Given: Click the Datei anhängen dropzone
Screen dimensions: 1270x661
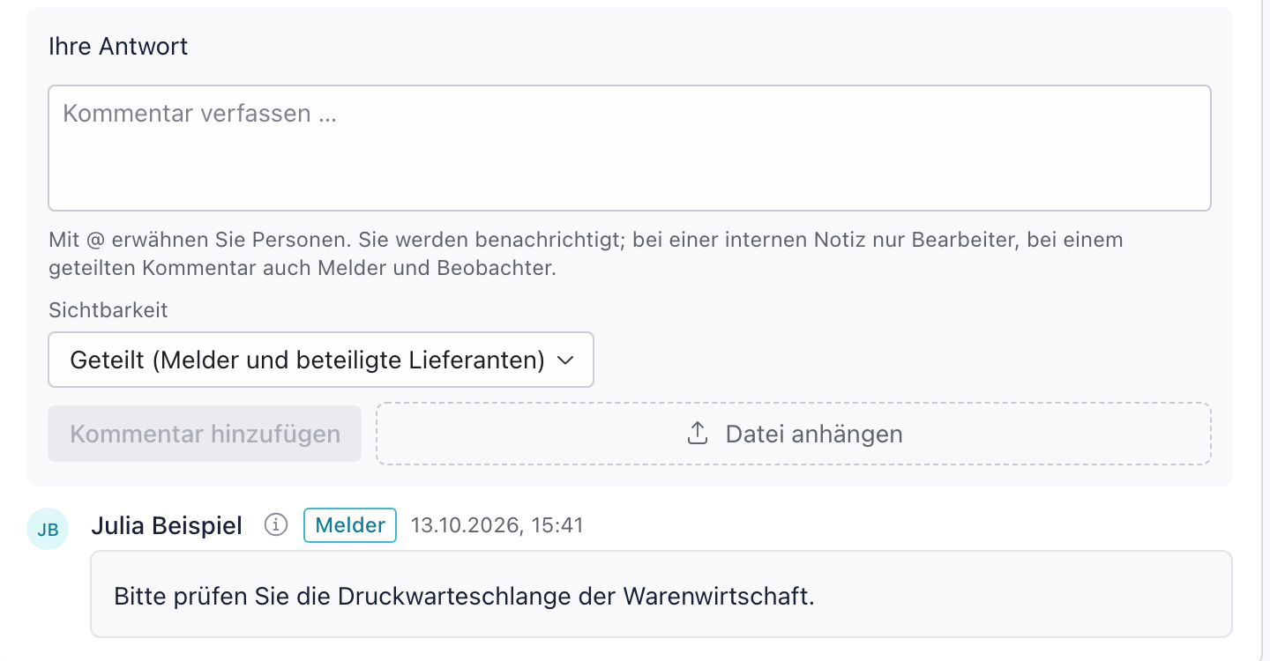Looking at the screenshot, I should 794,434.
